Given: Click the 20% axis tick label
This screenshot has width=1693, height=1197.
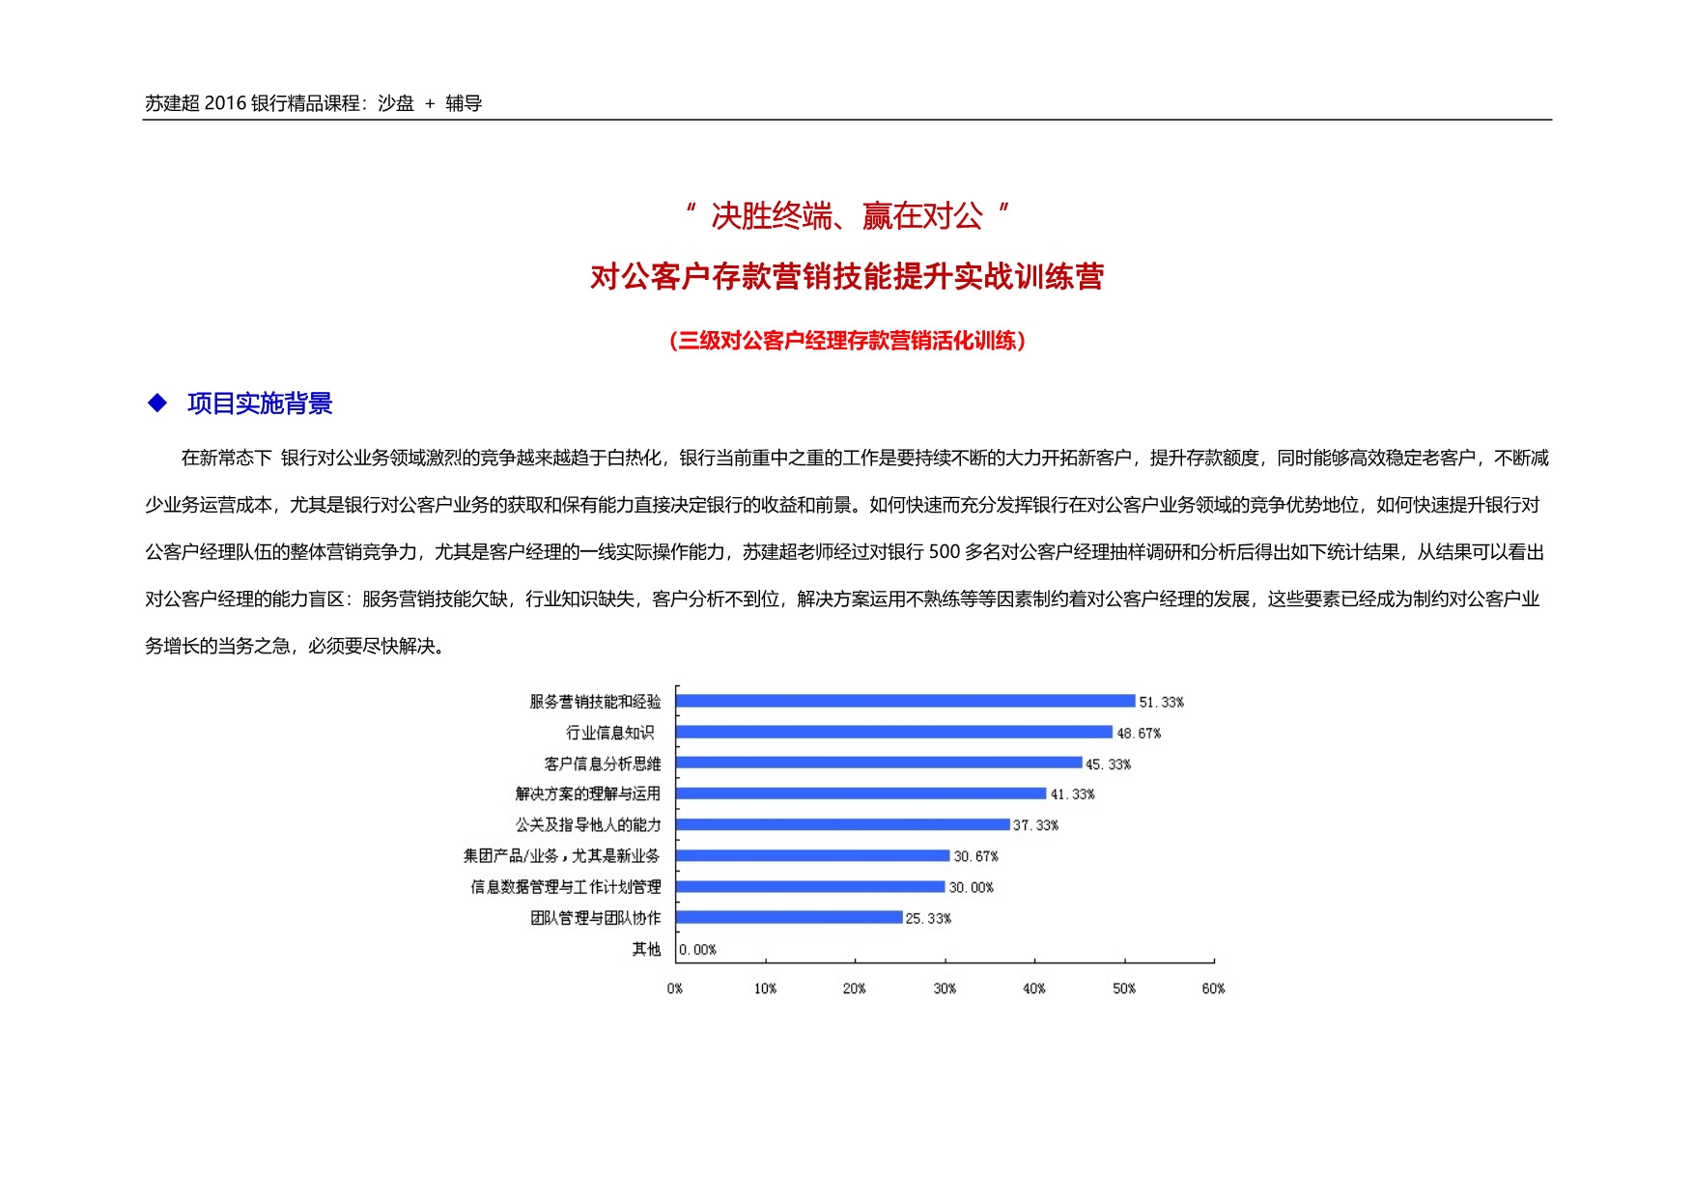Looking at the screenshot, I should [x=855, y=988].
